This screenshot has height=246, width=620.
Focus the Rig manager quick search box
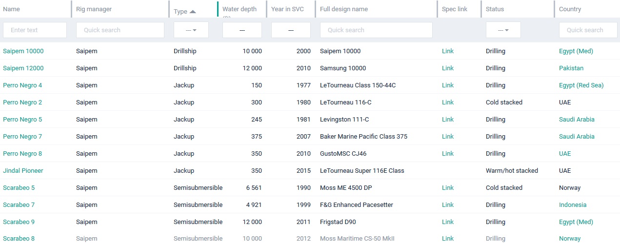pyautogui.click(x=120, y=30)
